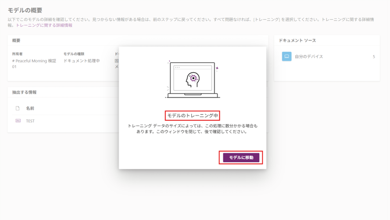The width and height of the screenshot is (390, 220).
Task: Click the モデルに移動 button
Action: 241,158
